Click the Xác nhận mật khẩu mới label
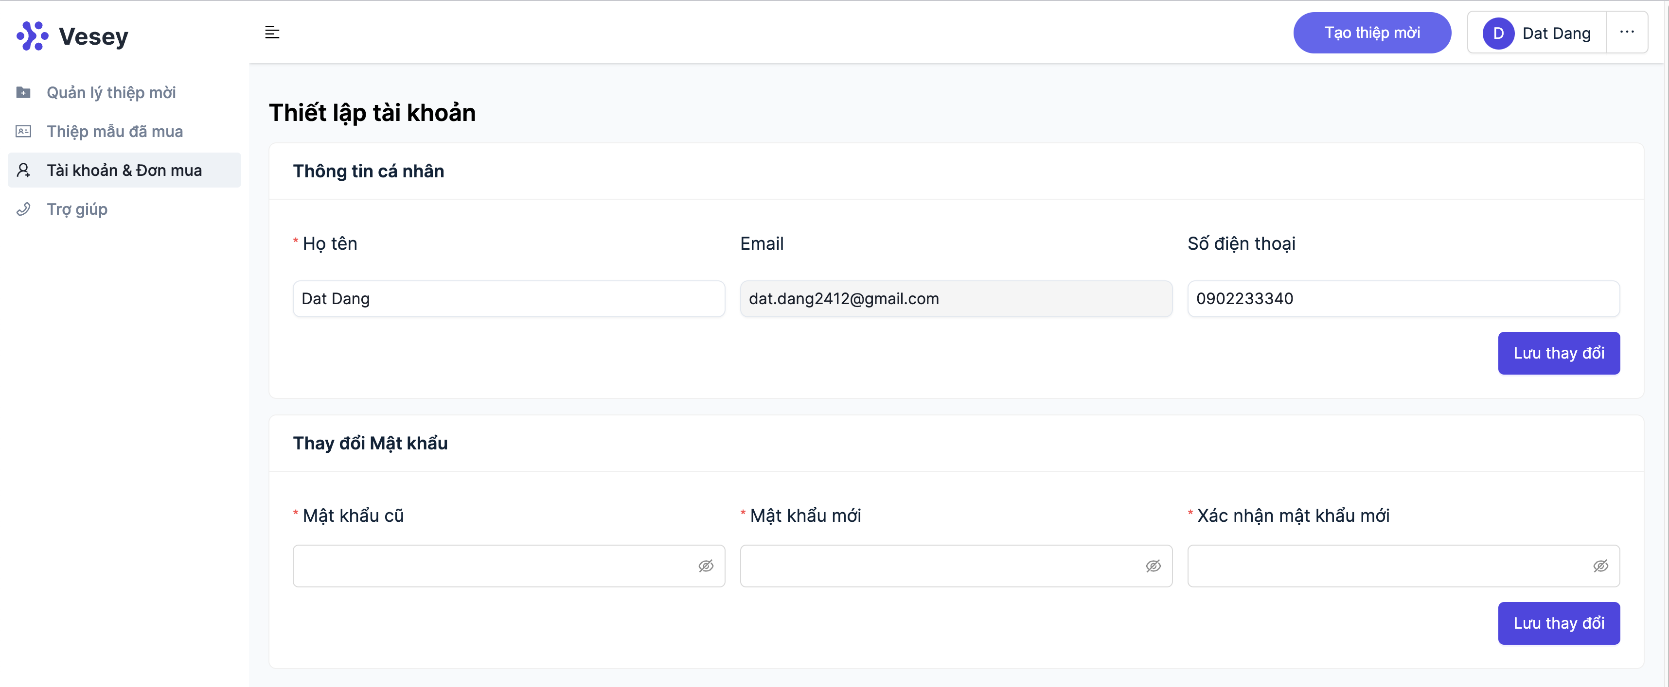This screenshot has width=1669, height=687. click(1293, 515)
